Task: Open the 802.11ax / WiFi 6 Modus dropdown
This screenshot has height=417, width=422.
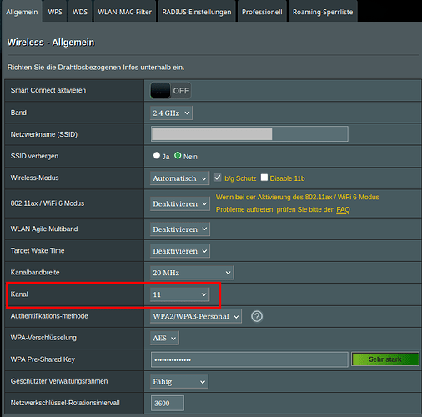Action: (x=180, y=203)
